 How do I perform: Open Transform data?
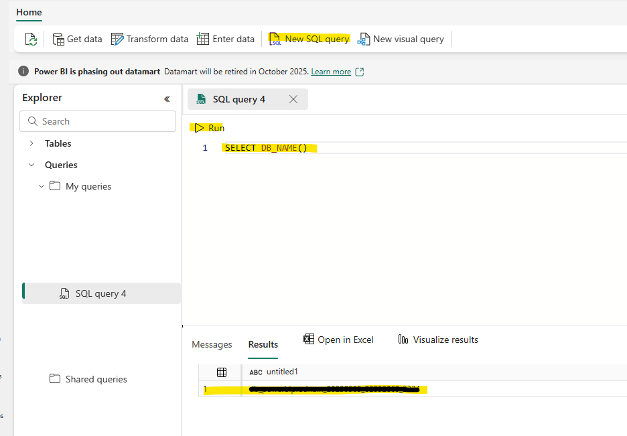tap(149, 39)
